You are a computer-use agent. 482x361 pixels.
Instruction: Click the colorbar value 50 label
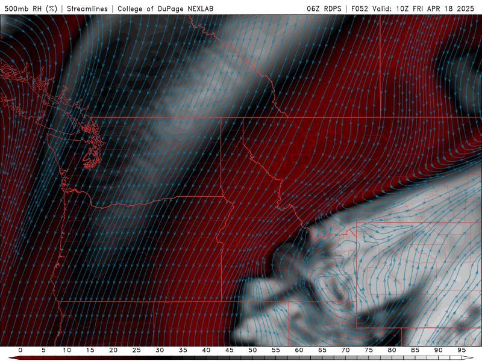coord(252,350)
